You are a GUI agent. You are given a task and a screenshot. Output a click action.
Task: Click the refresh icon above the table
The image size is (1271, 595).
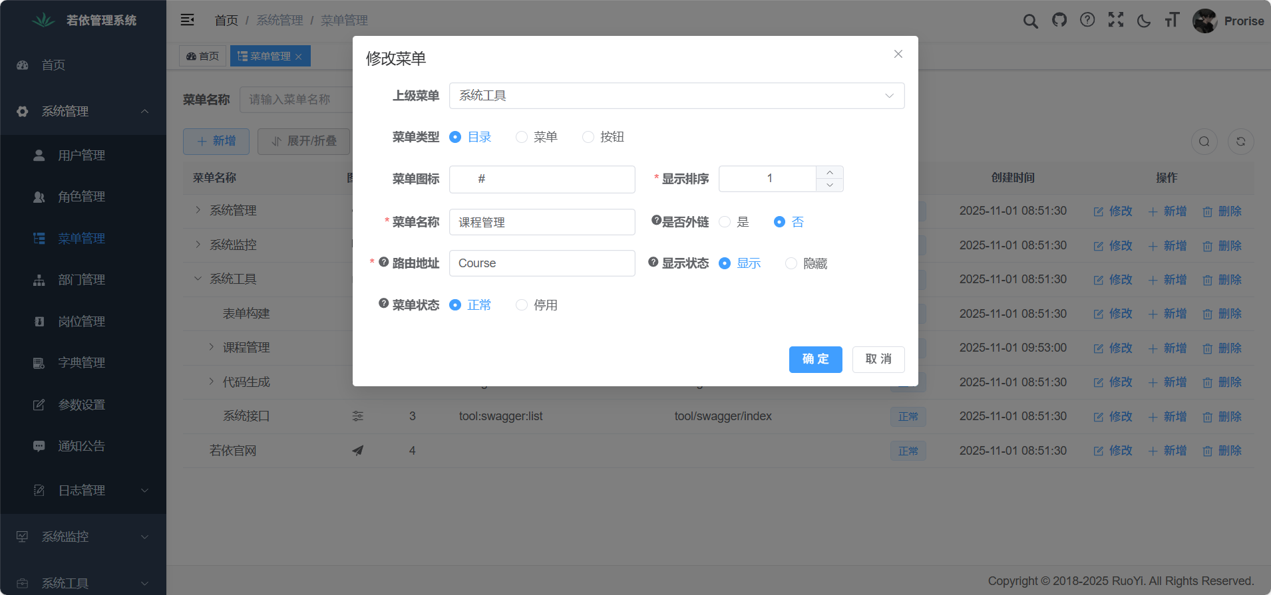tap(1240, 142)
